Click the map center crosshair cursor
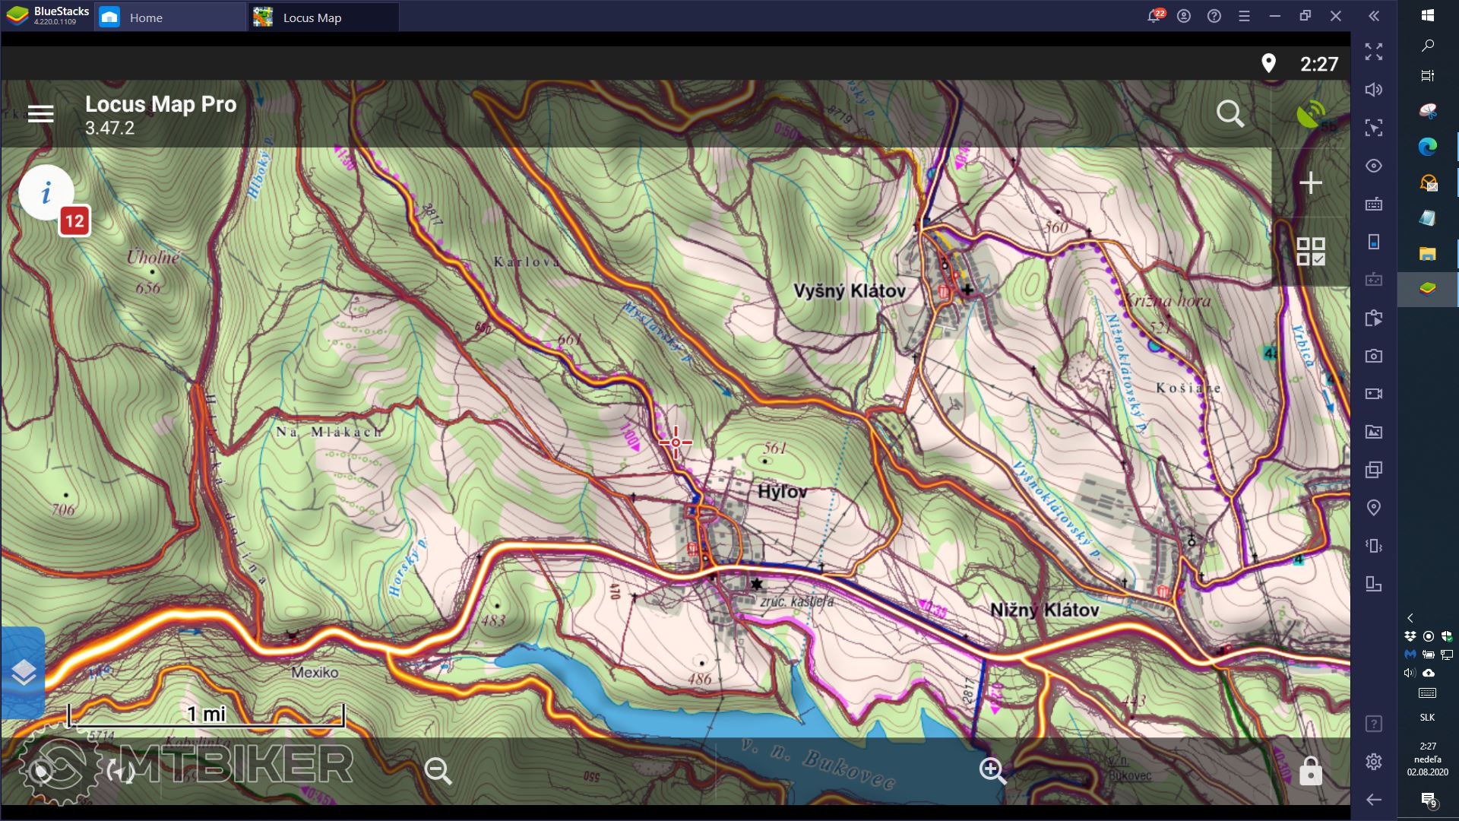 click(676, 442)
